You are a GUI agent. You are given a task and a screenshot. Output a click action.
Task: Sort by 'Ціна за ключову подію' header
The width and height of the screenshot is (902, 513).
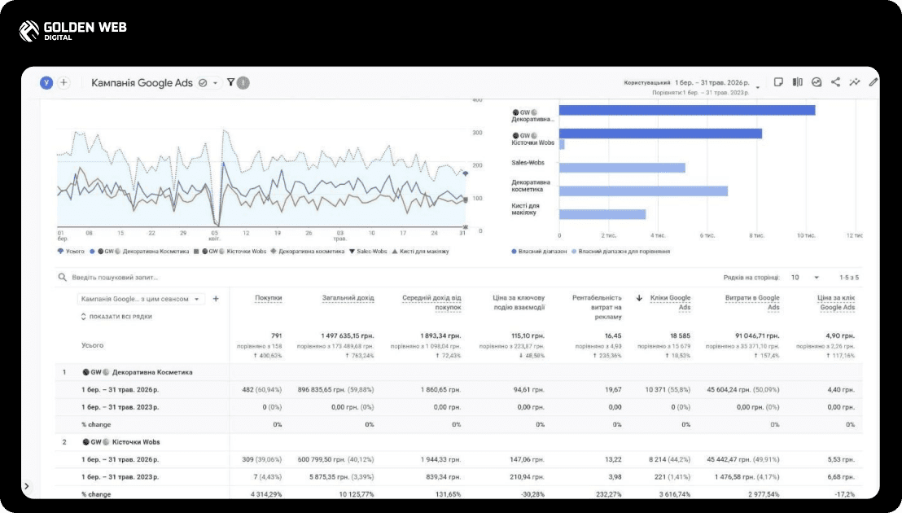tap(519, 303)
